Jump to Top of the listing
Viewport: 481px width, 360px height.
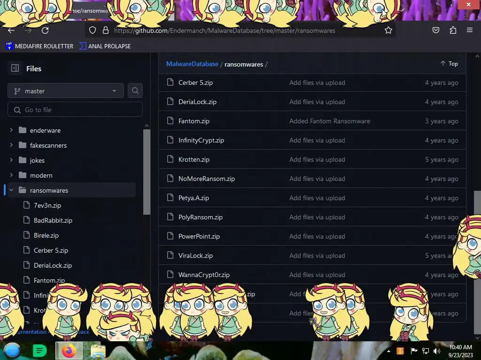(x=450, y=63)
